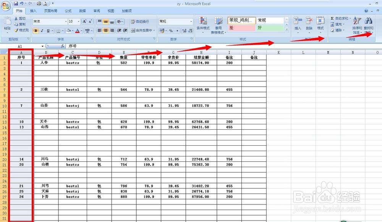This screenshot has width=382, height=222.
Task: Apply the red font color A
Action: (x=78, y=31)
